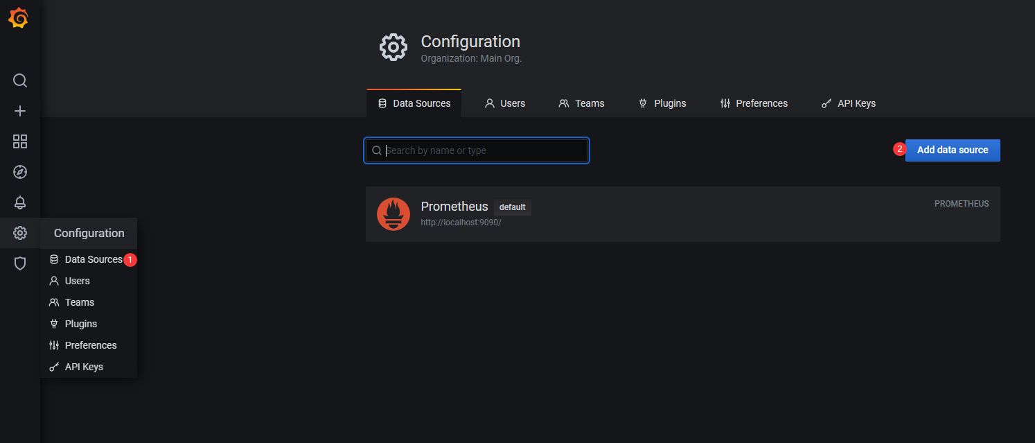Open the Search icon in sidebar
1035x443 pixels.
pyautogui.click(x=20, y=80)
